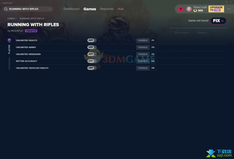Click TOGGLE button for Unlimited Grenades
Viewport: 234px width, 159px height.
pyautogui.click(x=143, y=54)
